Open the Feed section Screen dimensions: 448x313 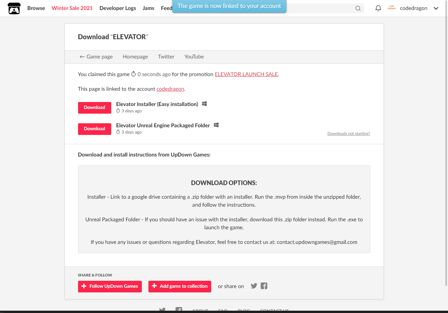166,8
